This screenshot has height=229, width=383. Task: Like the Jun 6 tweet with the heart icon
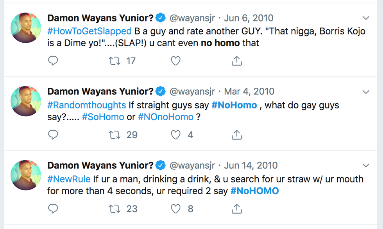point(175,61)
